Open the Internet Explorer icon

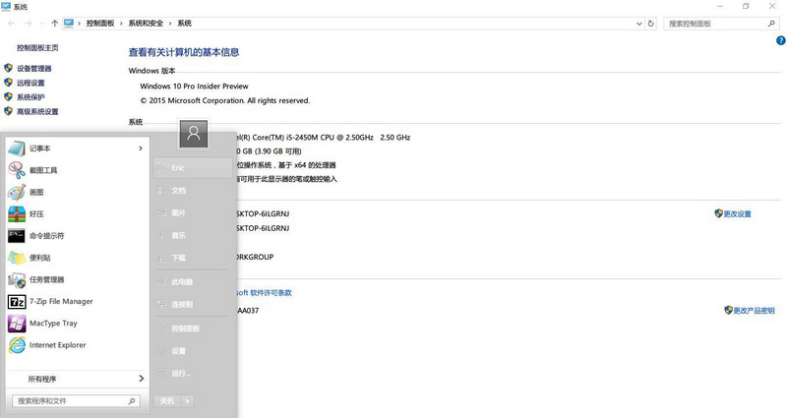17,345
